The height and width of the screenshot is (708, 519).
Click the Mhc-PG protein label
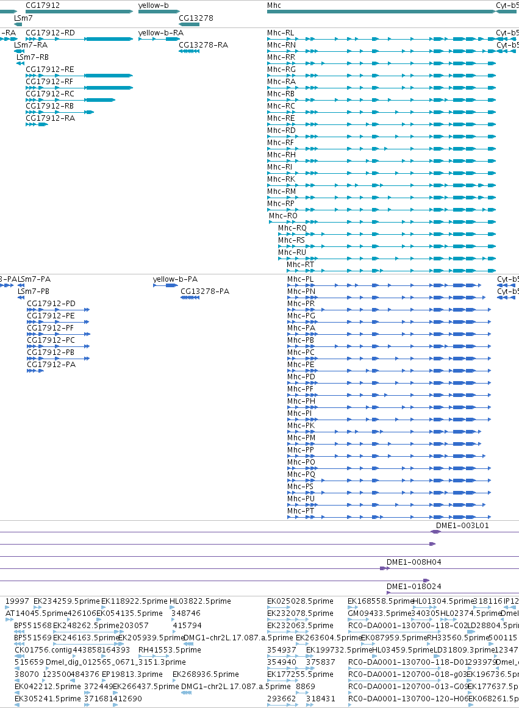tap(301, 316)
